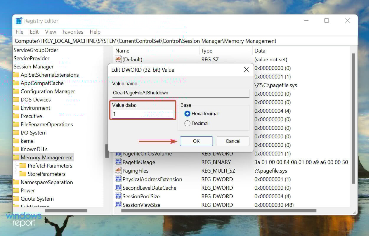This screenshot has width=369, height=236.
Task: Click the ab string icon beside (Default)
Action: pos(118,59)
